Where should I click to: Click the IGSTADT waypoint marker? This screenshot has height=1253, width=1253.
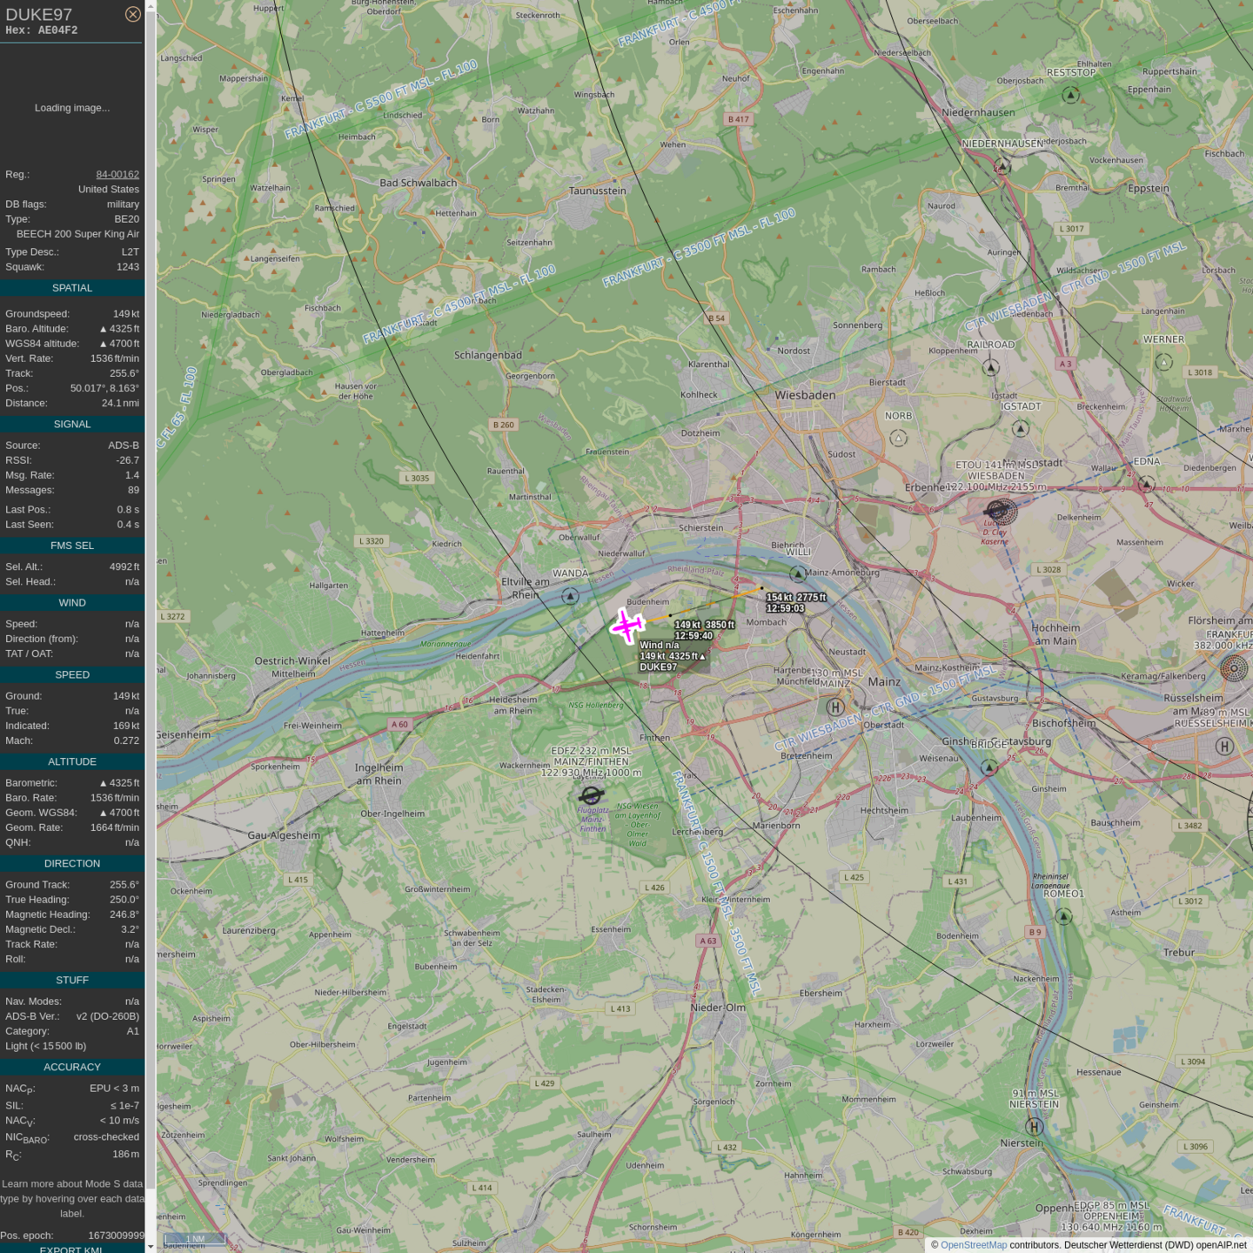[x=1021, y=428]
